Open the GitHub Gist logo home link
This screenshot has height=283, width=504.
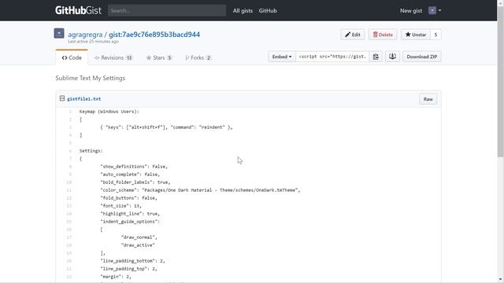coord(78,10)
